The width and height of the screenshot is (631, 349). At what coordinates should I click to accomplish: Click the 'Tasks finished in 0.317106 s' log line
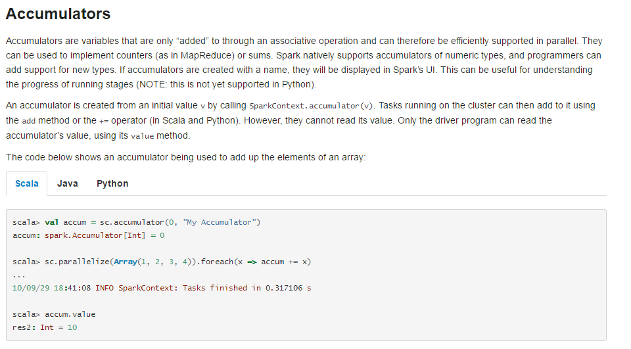162,288
